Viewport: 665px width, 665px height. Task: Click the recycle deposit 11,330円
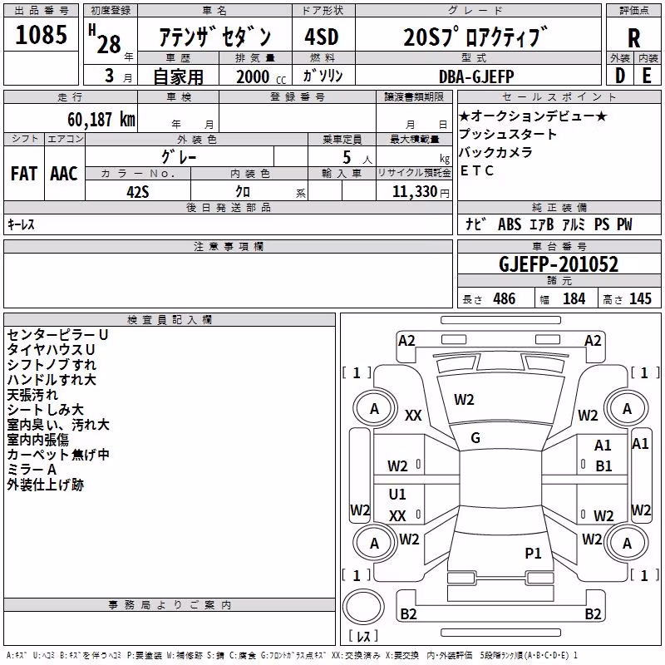coord(421,192)
